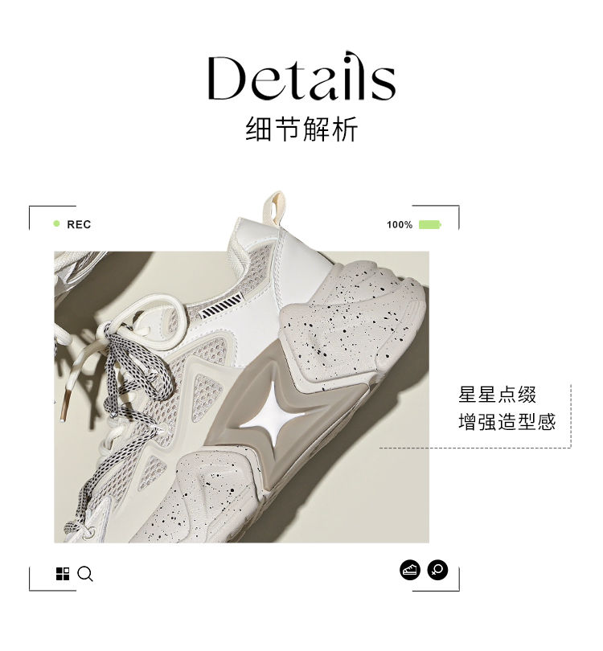603x651 pixels.
Task: Select the 细节解析 subtitle
Action: point(301,129)
